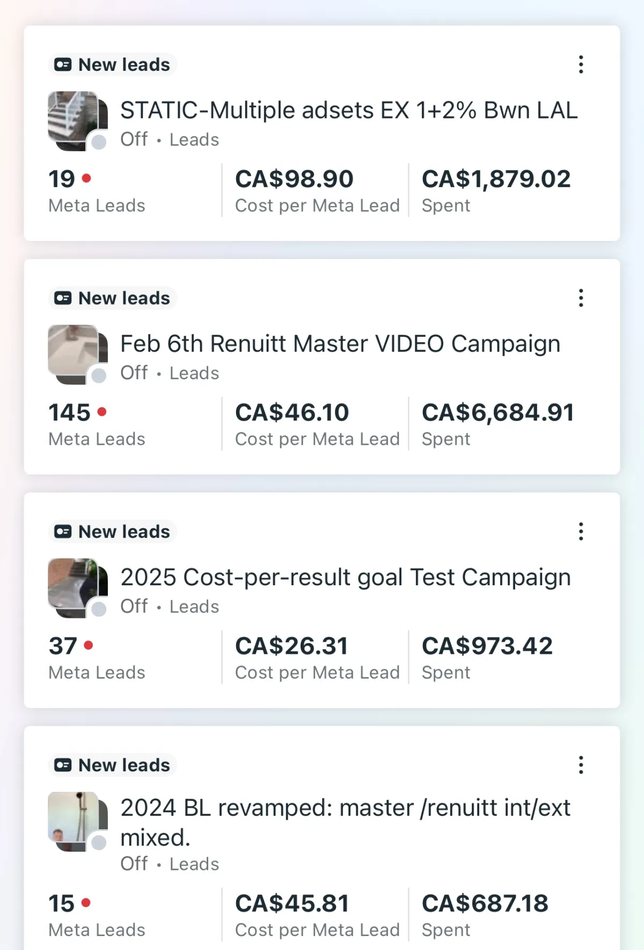Open 2025 Cost-per-result goal Test Campaign title
Viewport: 644px width, 950px height.
[x=346, y=578]
